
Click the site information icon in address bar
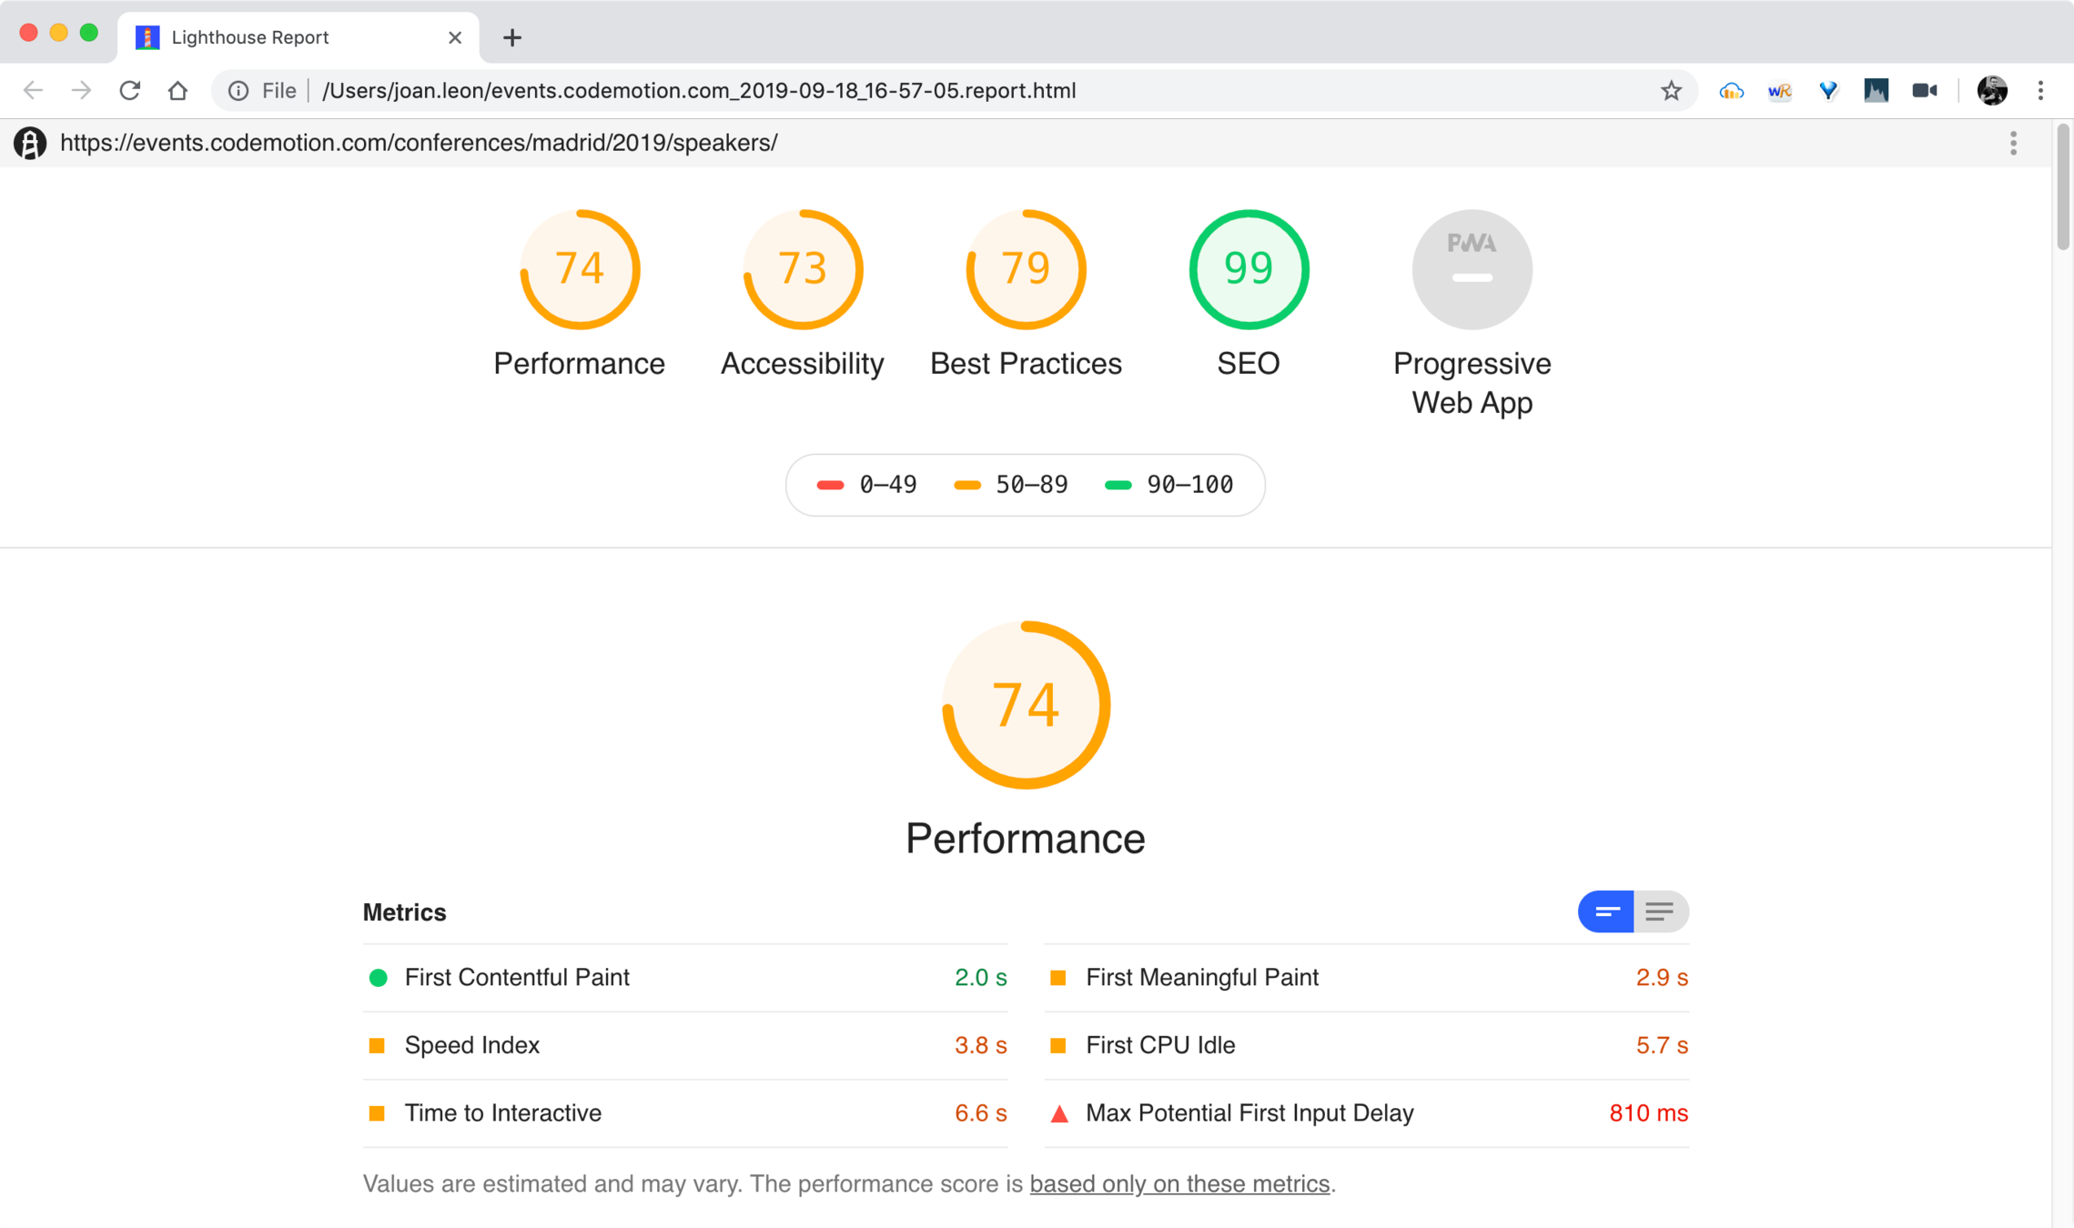[238, 91]
